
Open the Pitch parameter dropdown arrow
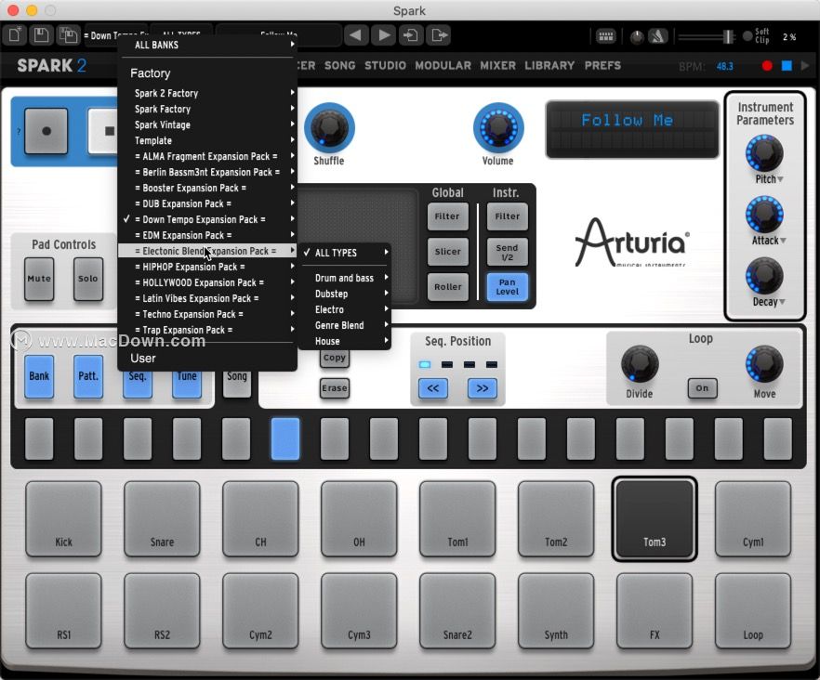pos(781,179)
